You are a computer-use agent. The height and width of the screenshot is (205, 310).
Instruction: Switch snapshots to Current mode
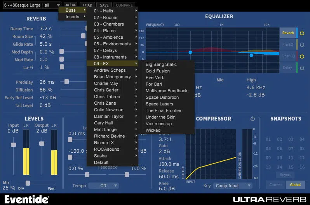click(275, 185)
